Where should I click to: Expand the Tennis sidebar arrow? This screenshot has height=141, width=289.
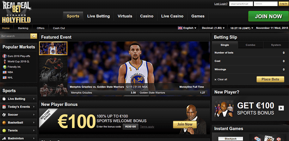[x=34, y=130]
